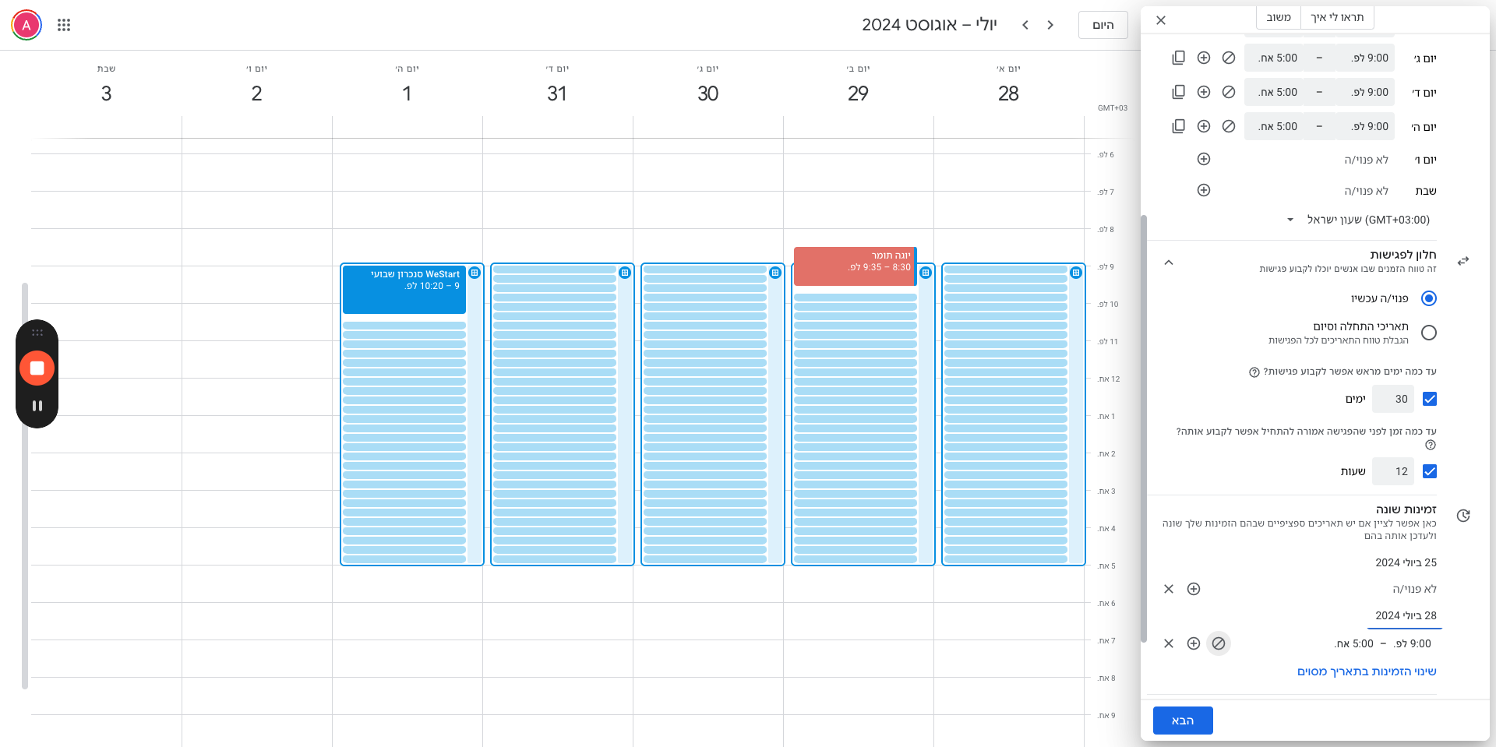1496x747 pixels.
Task: Open יום ד׳ start time 9:00 picker
Action: click(1364, 92)
